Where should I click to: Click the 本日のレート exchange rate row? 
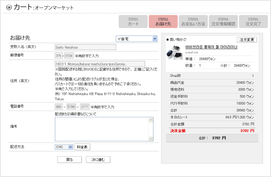coord(212,117)
